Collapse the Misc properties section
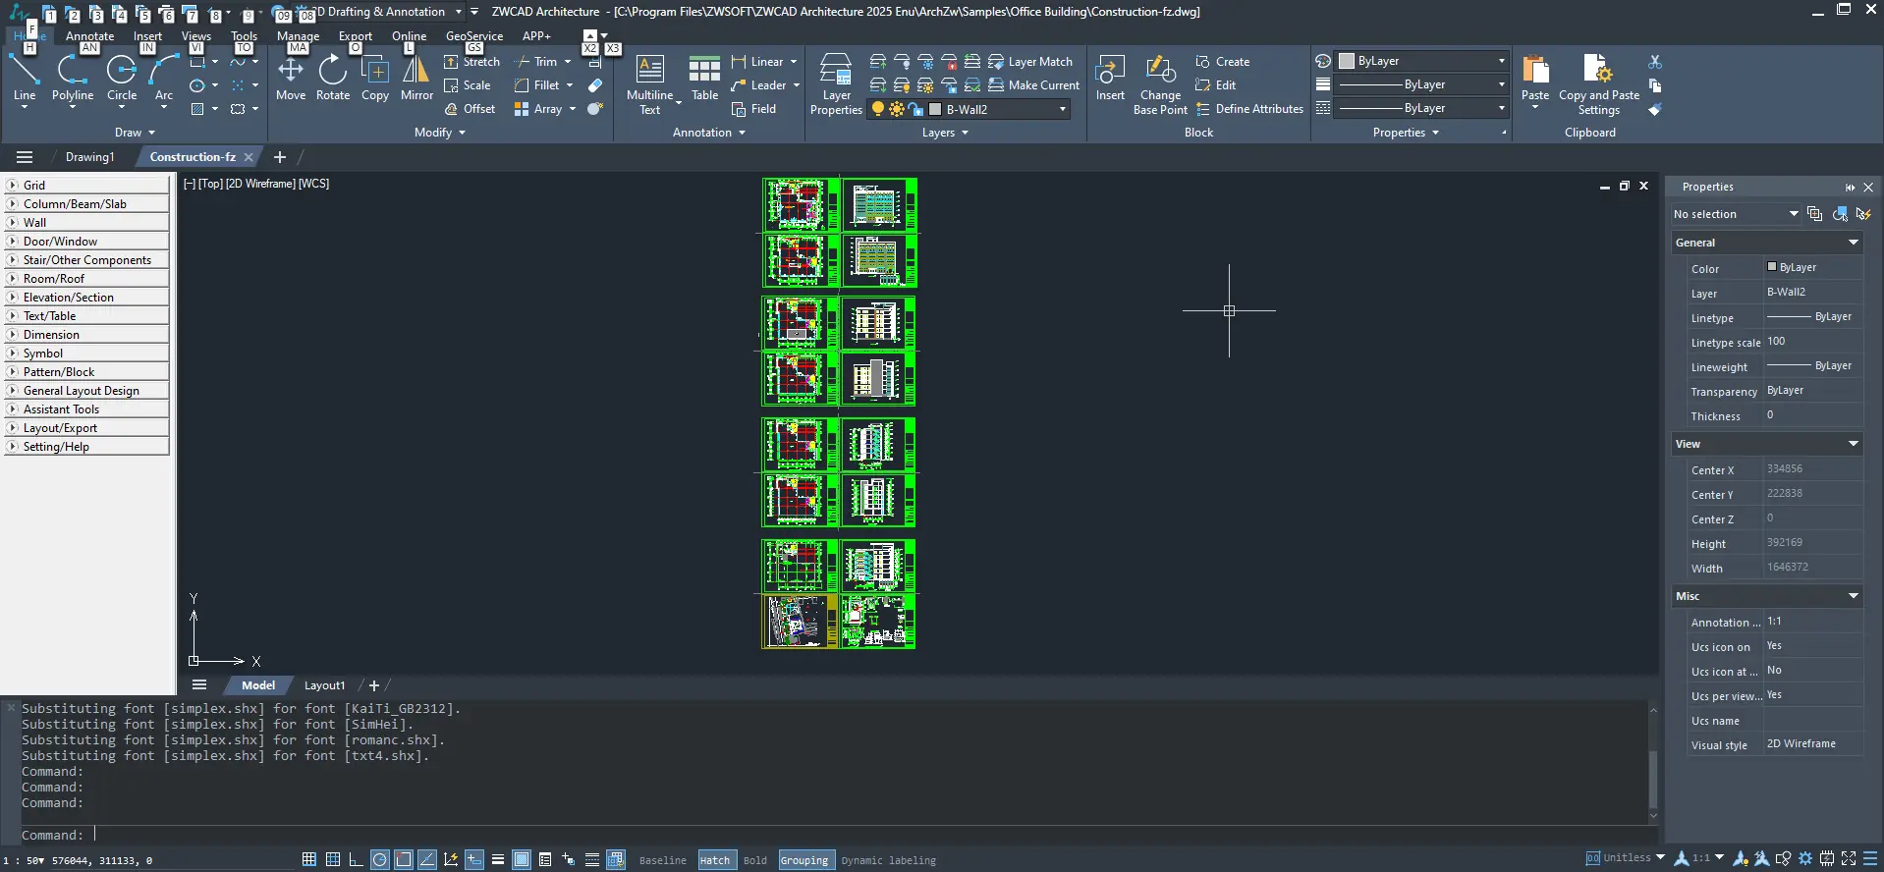This screenshot has width=1884, height=872. click(x=1854, y=596)
